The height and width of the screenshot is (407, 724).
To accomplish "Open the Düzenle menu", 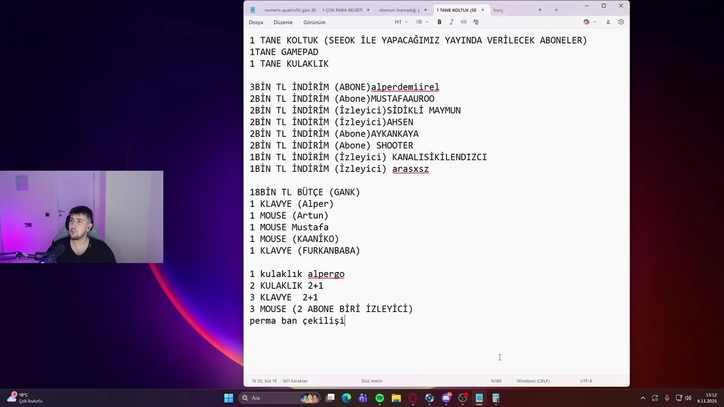I will [283, 22].
